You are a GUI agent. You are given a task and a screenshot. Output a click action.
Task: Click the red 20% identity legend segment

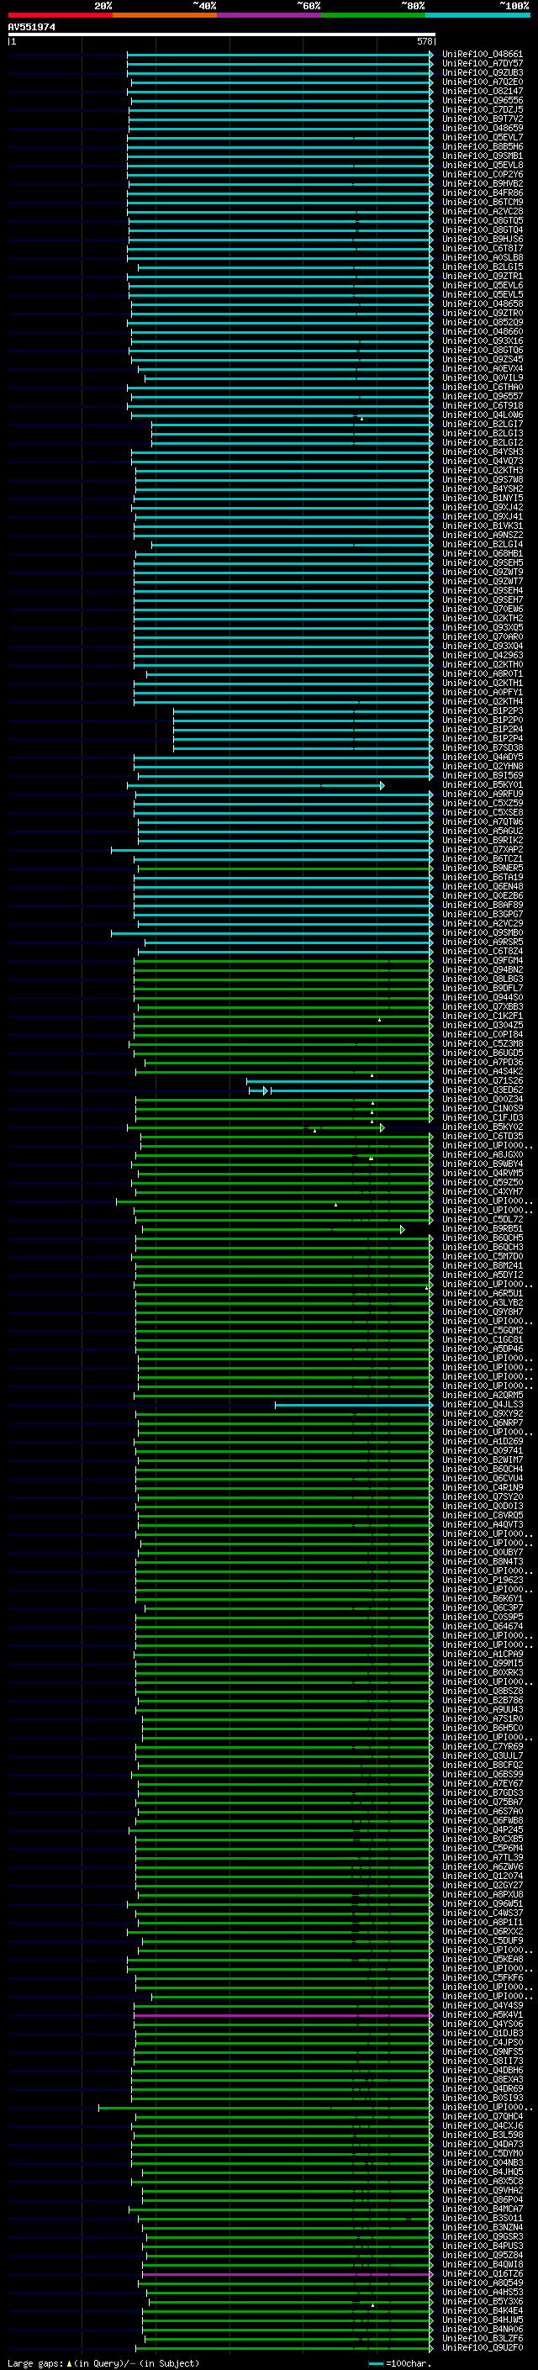coord(60,15)
